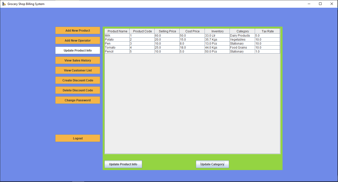Image resolution: width=338 pixels, height=182 pixels.
Task: Click Tomato's cost price 18.0
Action: pyautogui.click(x=192, y=48)
